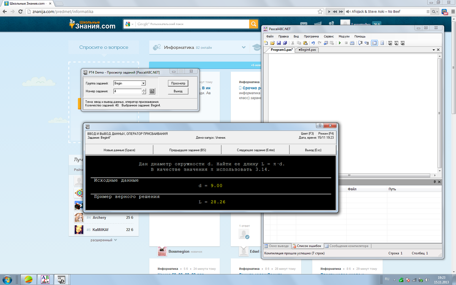Open Группа заданий combo box
This screenshot has width=456, height=285.
130,83
